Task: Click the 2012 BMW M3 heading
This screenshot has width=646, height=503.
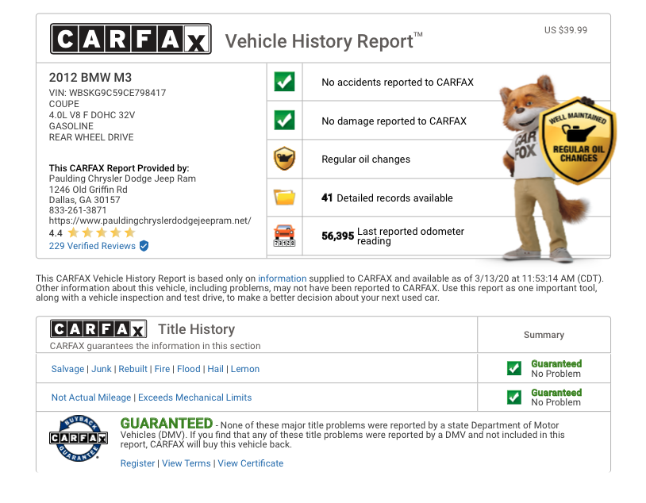Action: (x=90, y=78)
